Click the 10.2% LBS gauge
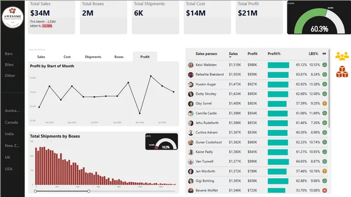351x197 pixels. [x=161, y=142]
